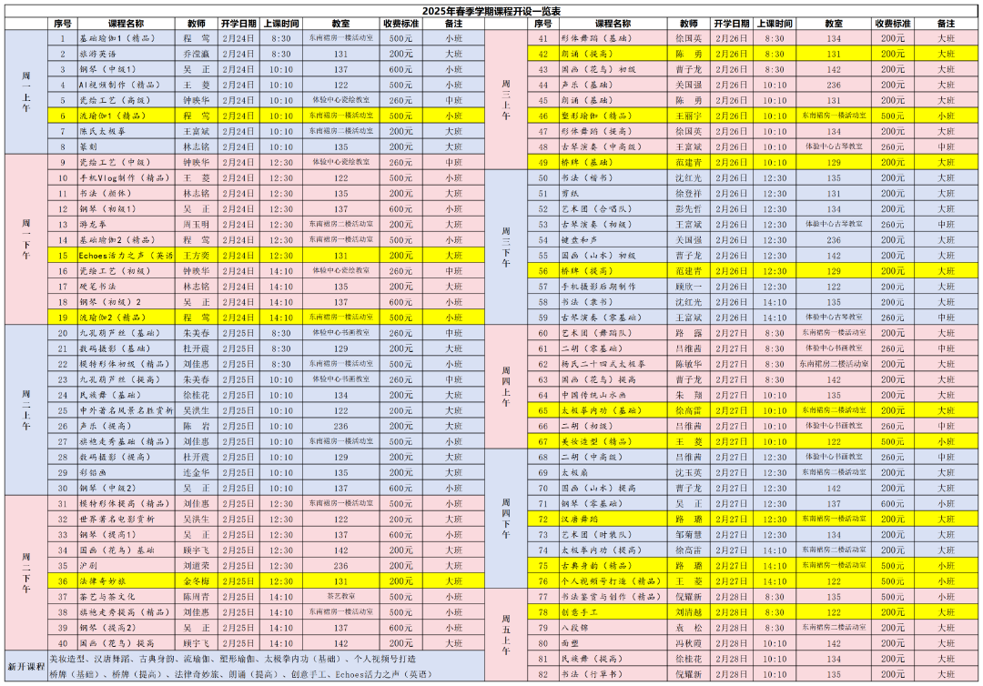Click the 周三下午 merged time cell
Viewport: 983px width, 686px height.
[x=506, y=247]
